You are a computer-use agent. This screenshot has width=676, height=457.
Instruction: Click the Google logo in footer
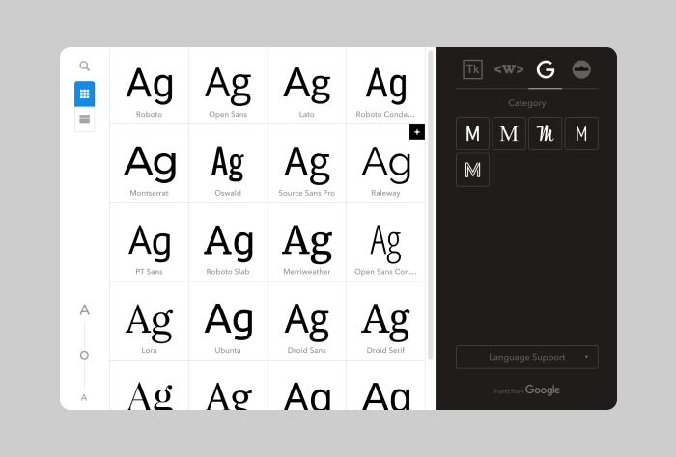[543, 390]
